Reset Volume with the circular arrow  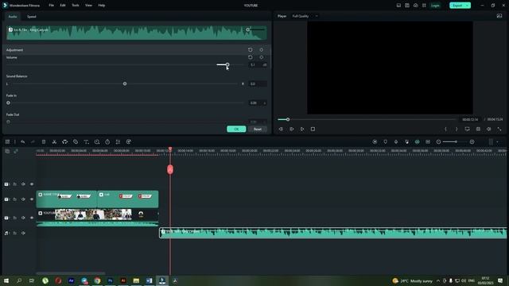[251, 57]
